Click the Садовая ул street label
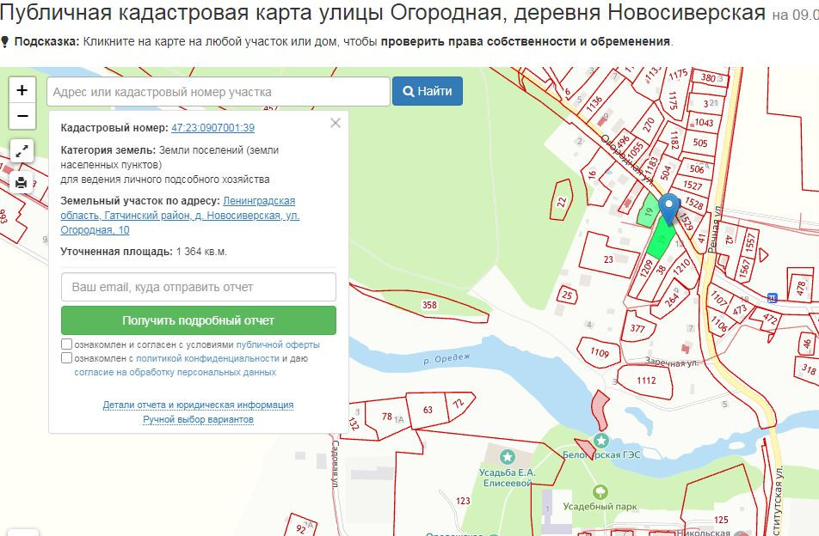This screenshot has height=536, width=819. pyautogui.click(x=336, y=463)
